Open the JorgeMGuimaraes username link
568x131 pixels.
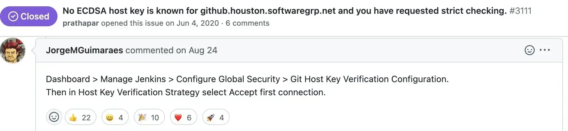(84, 50)
